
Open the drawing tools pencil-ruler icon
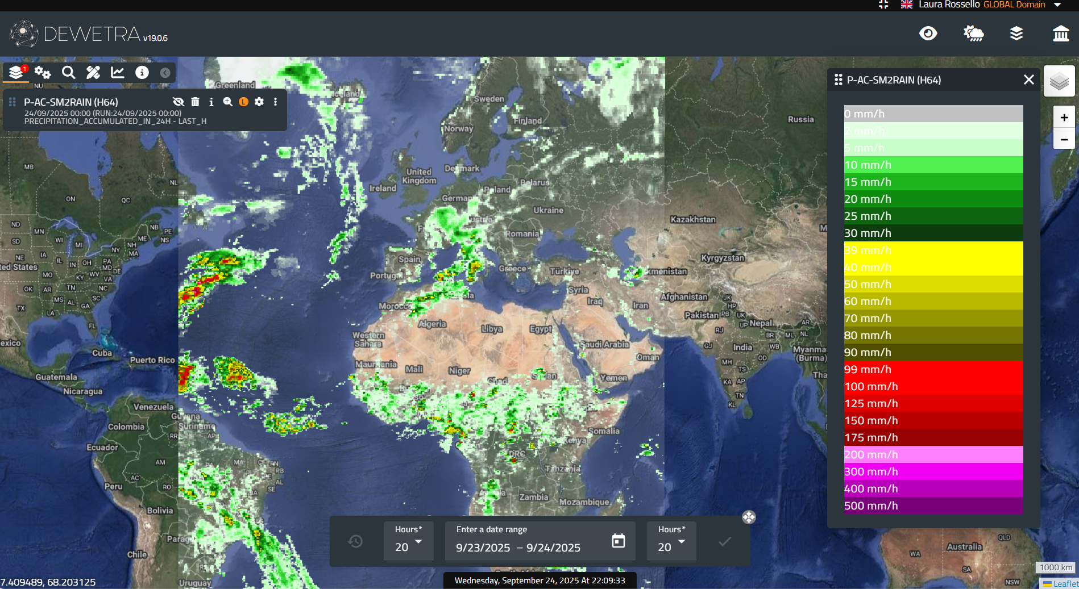(93, 72)
